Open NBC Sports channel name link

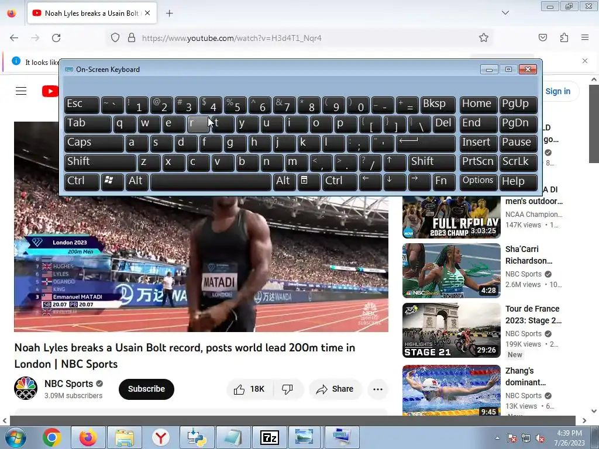(69, 384)
